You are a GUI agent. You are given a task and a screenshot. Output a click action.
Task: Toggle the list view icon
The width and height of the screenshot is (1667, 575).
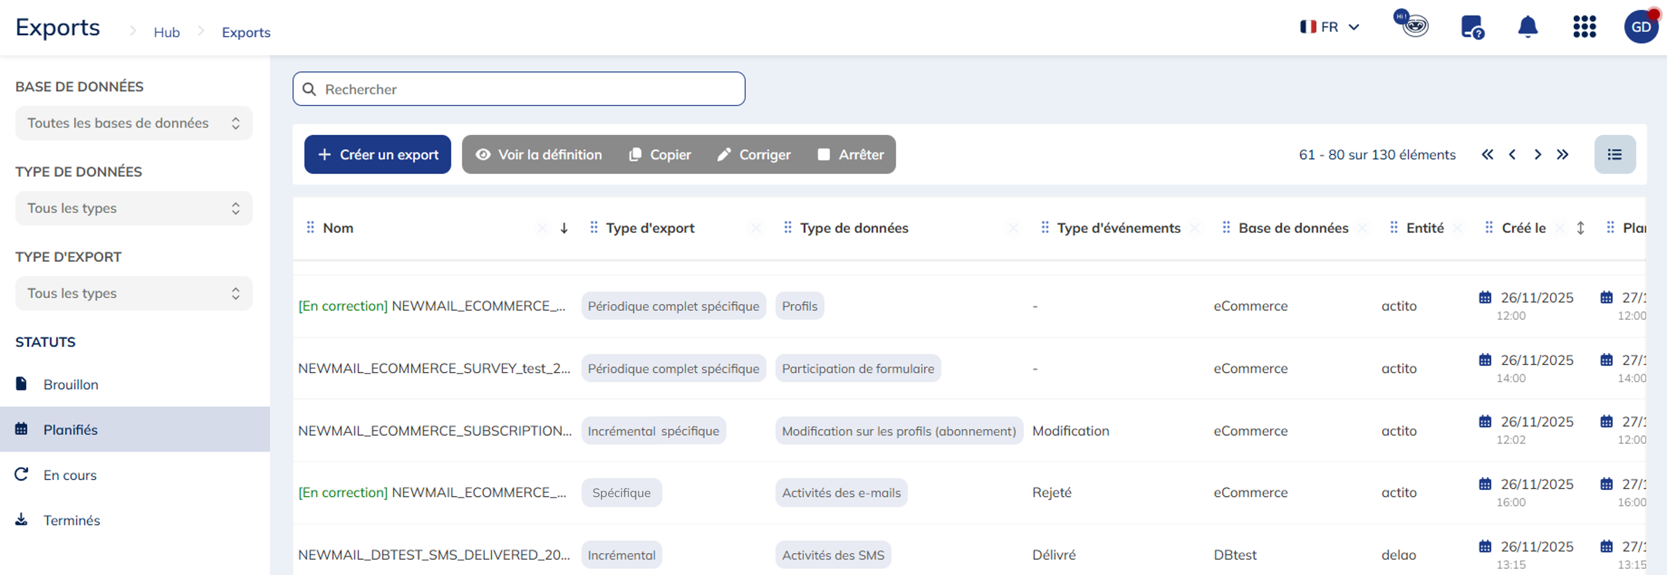(x=1614, y=154)
